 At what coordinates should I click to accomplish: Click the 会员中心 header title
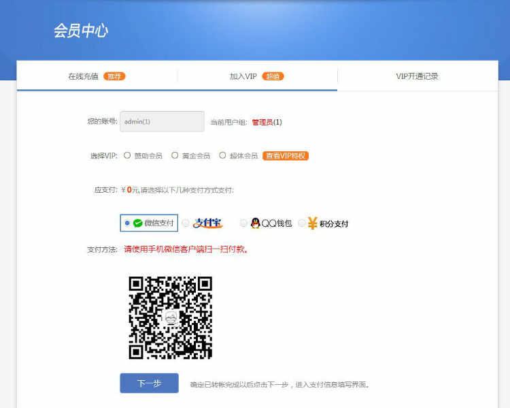[x=81, y=31]
